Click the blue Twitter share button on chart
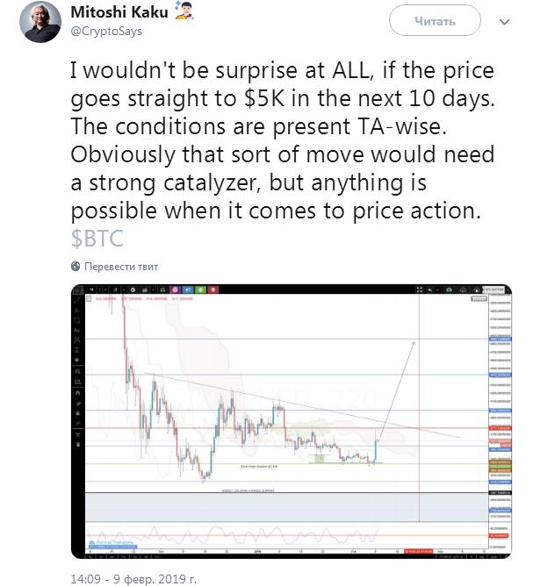The width and height of the screenshot is (533, 586). point(187,289)
